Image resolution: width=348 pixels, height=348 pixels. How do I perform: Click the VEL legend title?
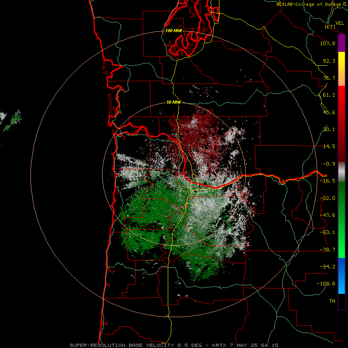(x=339, y=23)
